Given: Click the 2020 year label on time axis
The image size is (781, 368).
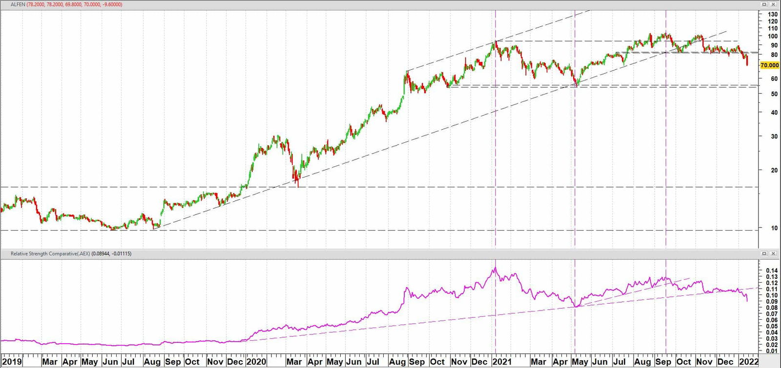Looking at the screenshot, I should pos(256,362).
